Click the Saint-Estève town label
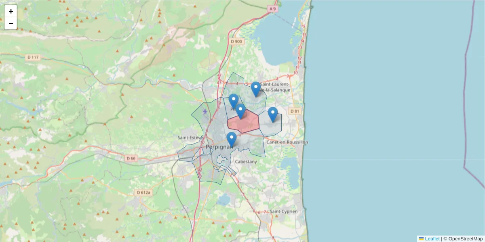This screenshot has width=485, height=242. [x=190, y=138]
